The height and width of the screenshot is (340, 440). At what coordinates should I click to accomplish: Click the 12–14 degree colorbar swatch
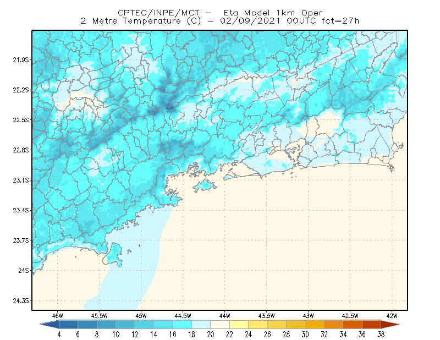144,325
